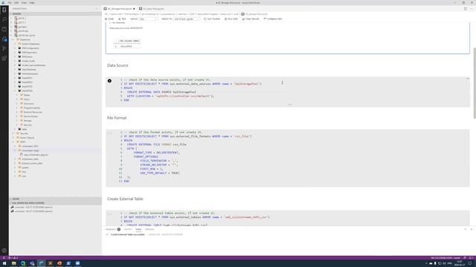Select DWConfiguration database

(30, 48)
